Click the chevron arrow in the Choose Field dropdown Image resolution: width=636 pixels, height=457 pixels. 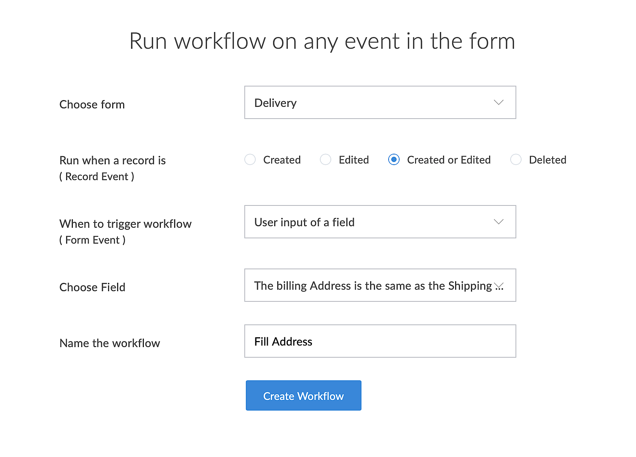pyautogui.click(x=499, y=286)
